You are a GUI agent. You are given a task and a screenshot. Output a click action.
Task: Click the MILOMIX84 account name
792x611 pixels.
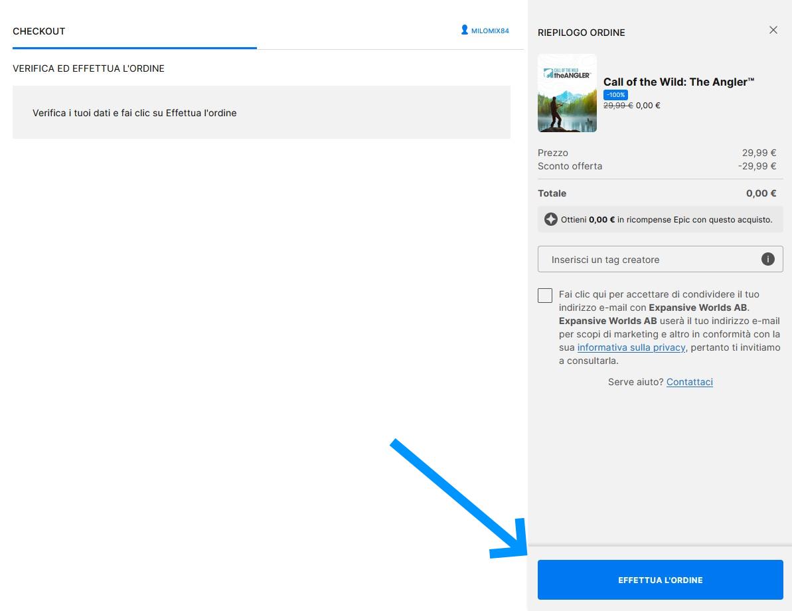490,31
